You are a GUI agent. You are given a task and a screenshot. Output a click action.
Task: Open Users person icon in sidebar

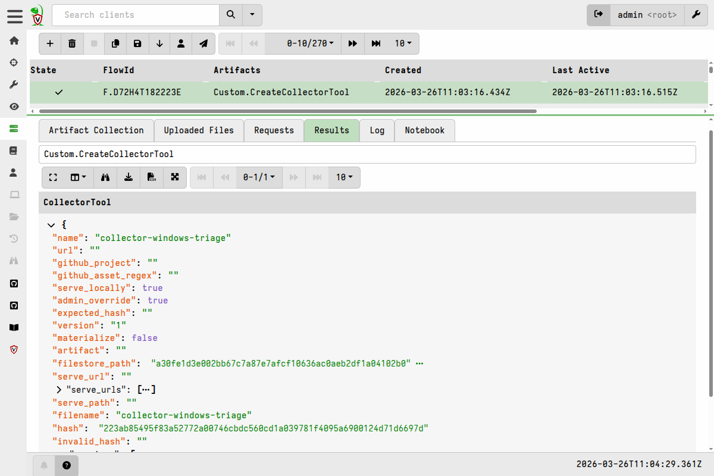click(x=14, y=173)
